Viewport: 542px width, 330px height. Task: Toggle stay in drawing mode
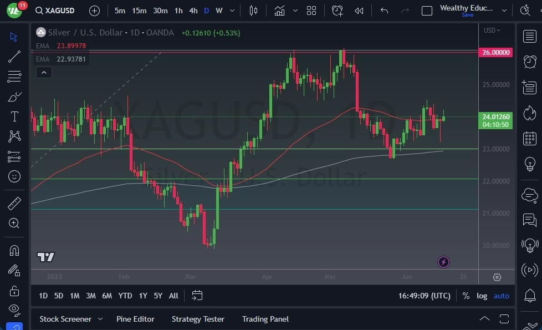click(14, 271)
